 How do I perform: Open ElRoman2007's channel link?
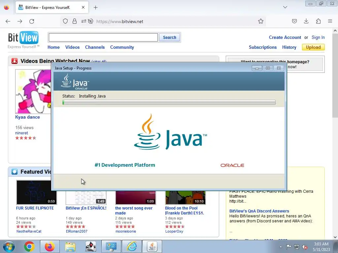[x=77, y=232]
